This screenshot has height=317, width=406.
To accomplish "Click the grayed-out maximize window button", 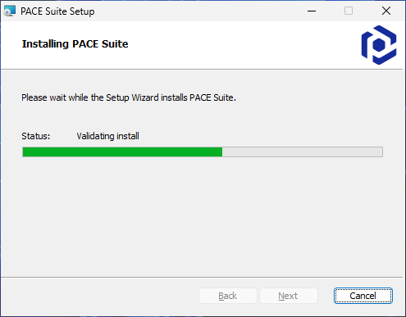I will [349, 11].
